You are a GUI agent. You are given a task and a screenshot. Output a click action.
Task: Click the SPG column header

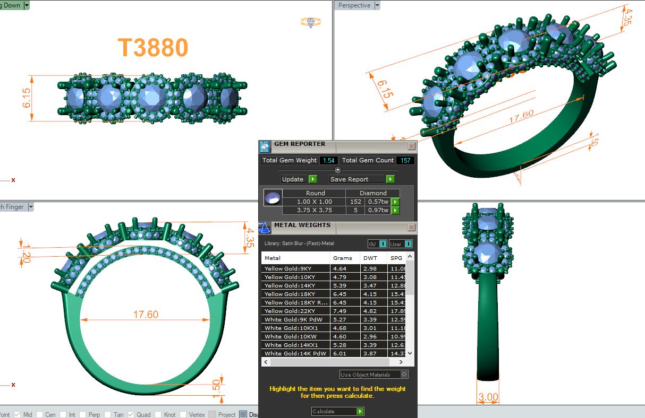coord(397,258)
